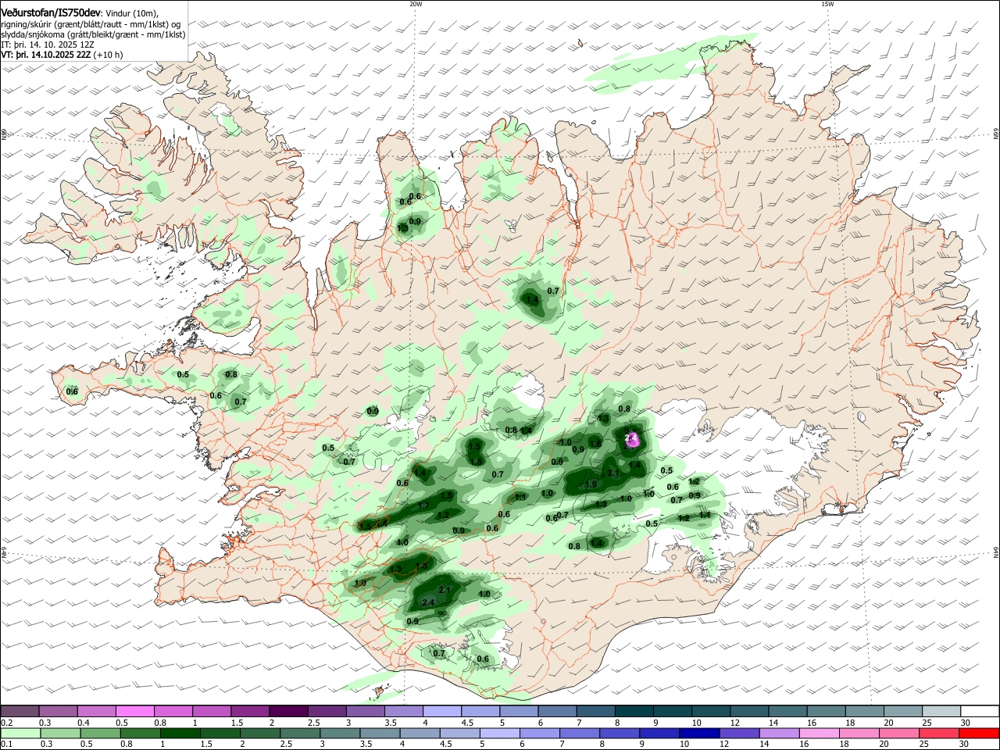This screenshot has width=1000, height=750.
Task: Click the '15W' longitude label
Action: (827, 4)
